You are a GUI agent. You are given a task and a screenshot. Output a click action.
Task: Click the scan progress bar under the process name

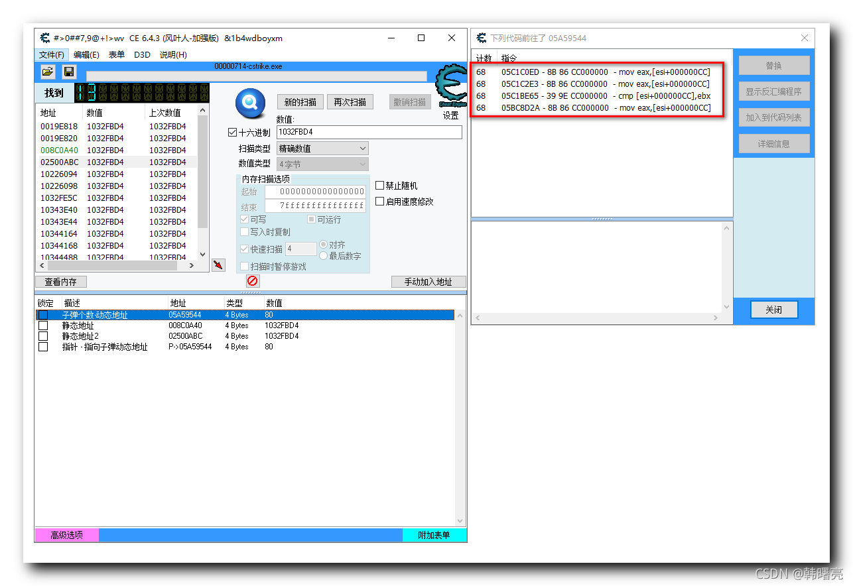[x=257, y=76]
